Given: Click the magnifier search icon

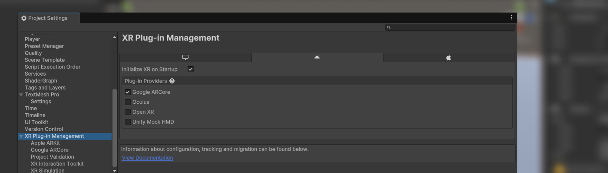Looking at the screenshot, I should coord(389,27).
